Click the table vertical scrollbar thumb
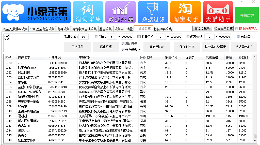The image size is (260, 145). 254,137
